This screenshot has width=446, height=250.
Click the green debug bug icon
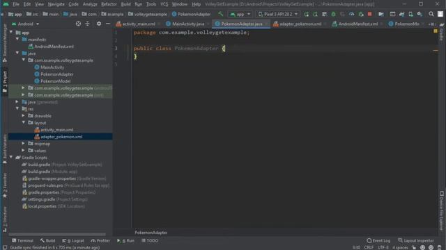(x=333, y=14)
